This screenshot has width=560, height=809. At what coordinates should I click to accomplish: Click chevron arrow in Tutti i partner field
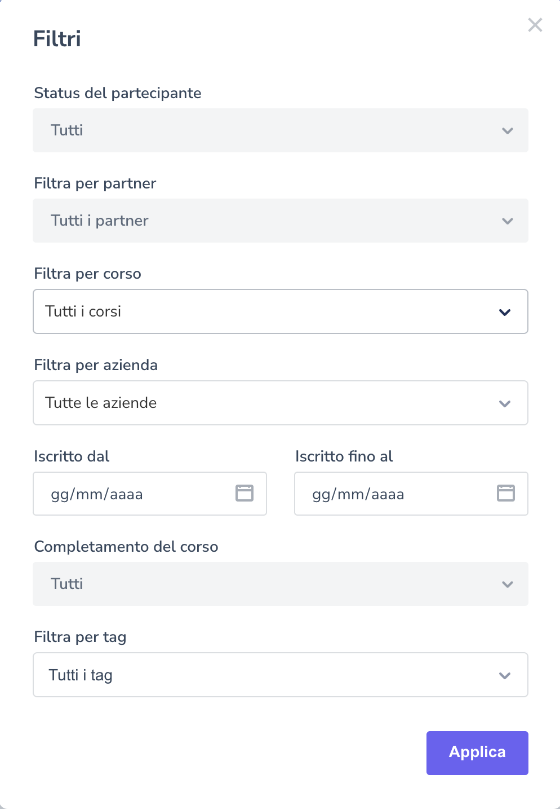coord(507,221)
